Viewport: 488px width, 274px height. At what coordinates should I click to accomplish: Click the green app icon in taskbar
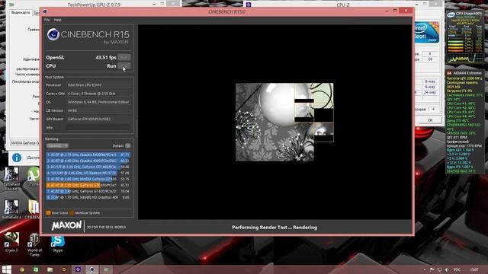pos(36,269)
